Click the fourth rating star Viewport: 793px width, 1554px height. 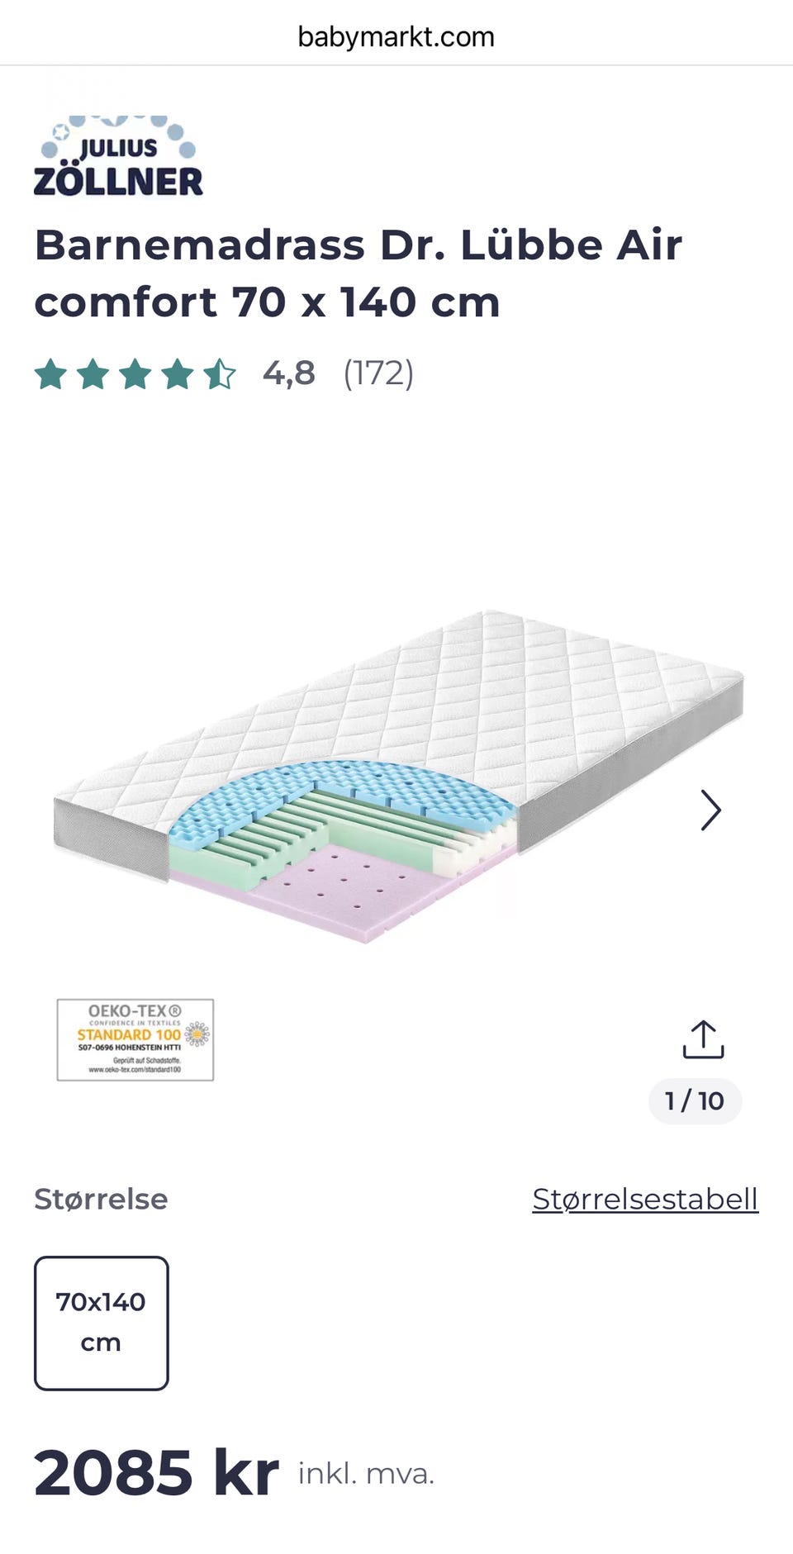tap(178, 374)
